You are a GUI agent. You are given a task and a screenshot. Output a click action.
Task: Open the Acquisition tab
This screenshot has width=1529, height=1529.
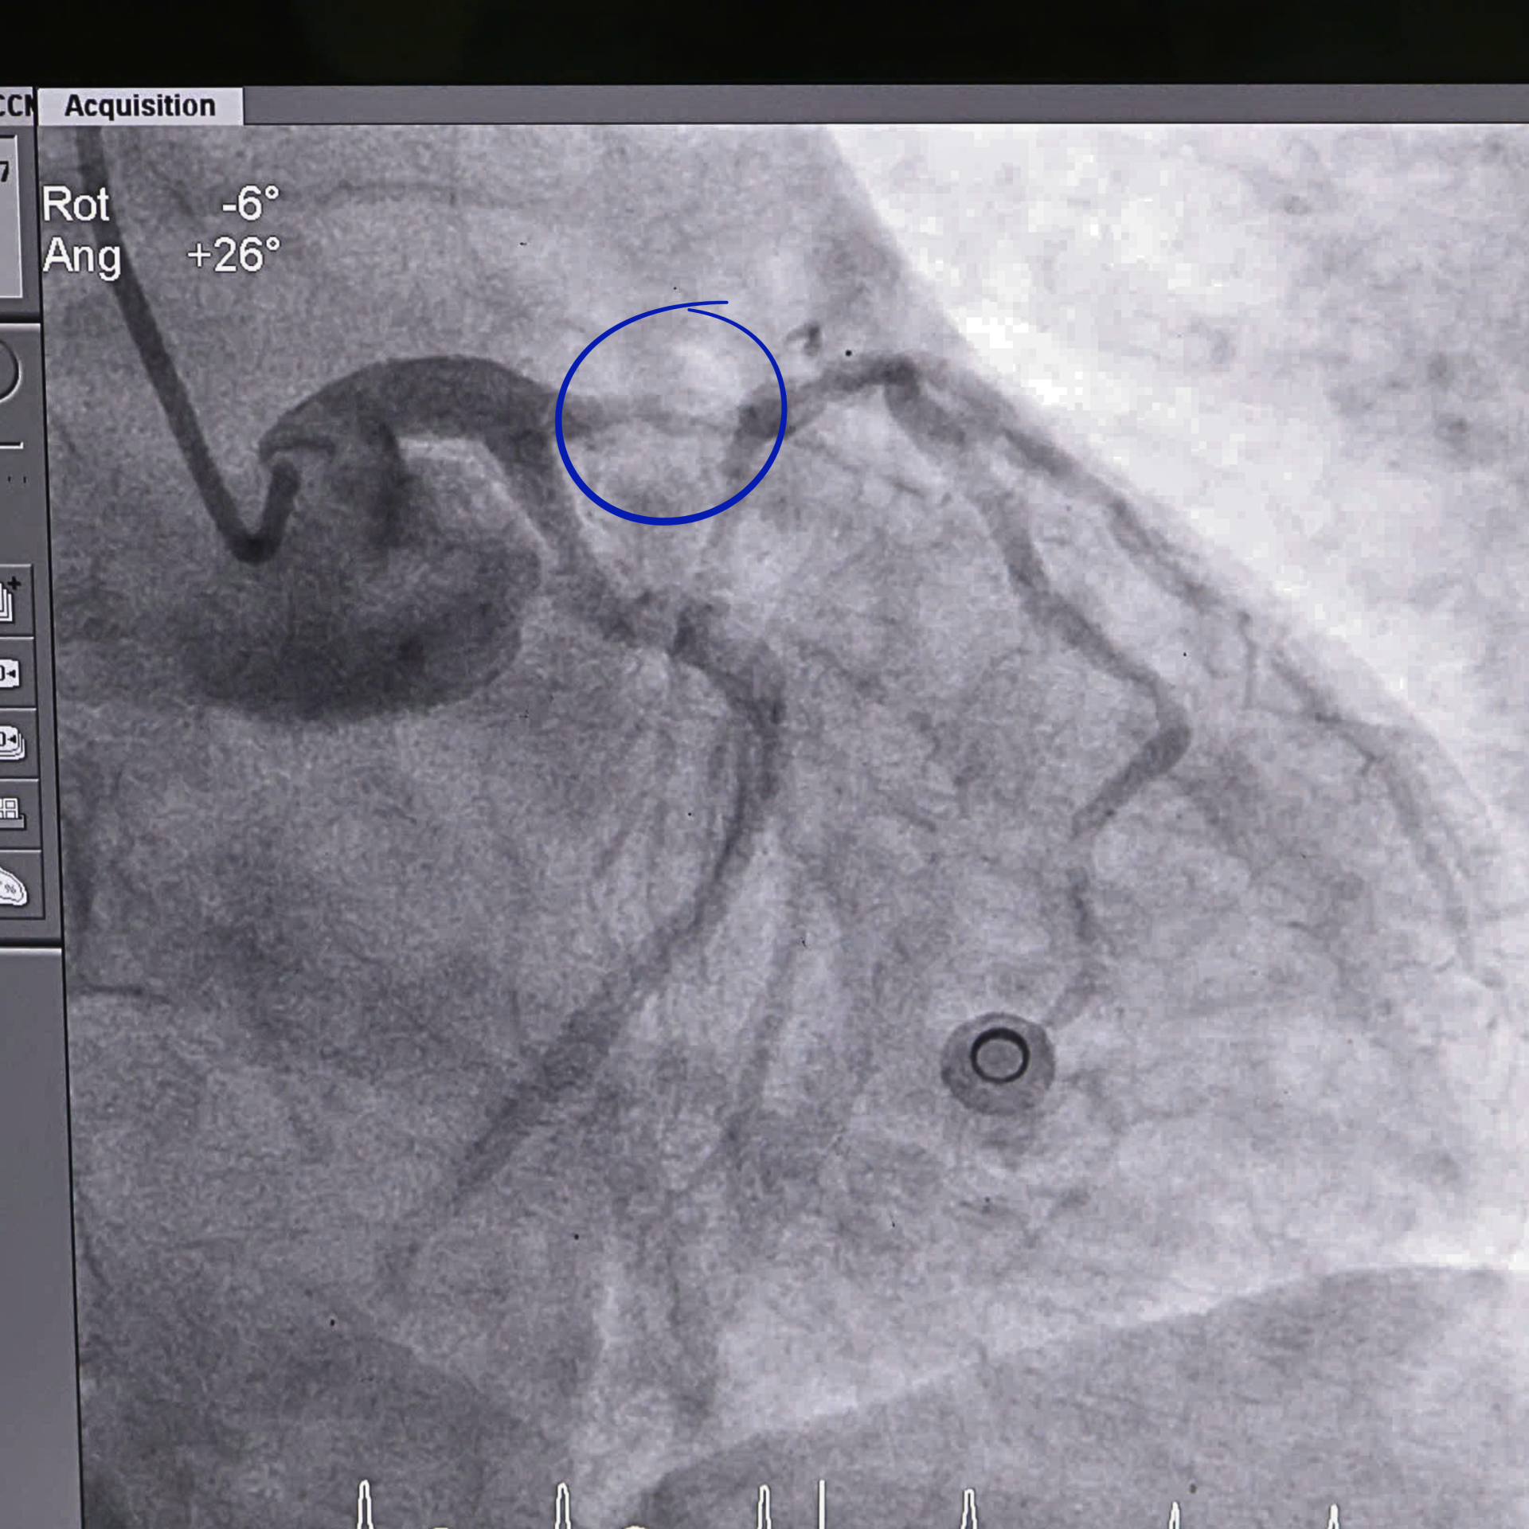tap(139, 106)
